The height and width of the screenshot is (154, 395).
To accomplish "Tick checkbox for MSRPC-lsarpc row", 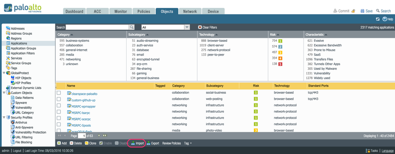I will (x=59, y=111).
